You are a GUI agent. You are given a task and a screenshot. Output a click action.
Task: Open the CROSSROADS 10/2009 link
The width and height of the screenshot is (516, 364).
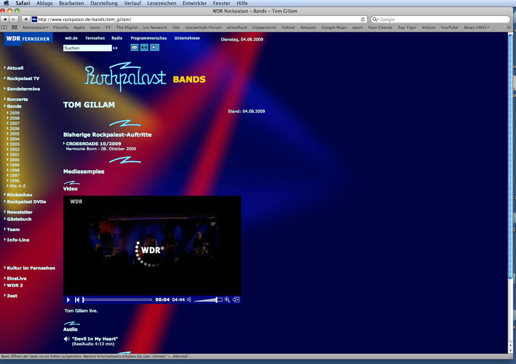point(93,143)
